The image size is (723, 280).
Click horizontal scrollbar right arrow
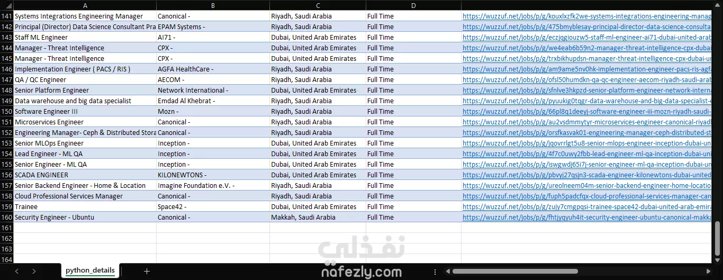707,272
